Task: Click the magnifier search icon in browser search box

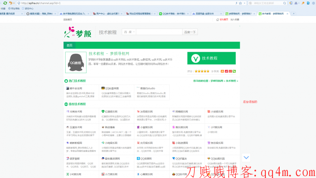Action: point(284,3)
